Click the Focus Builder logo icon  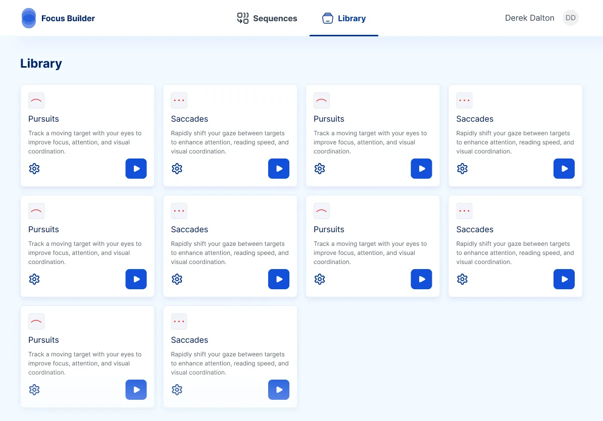(x=29, y=18)
